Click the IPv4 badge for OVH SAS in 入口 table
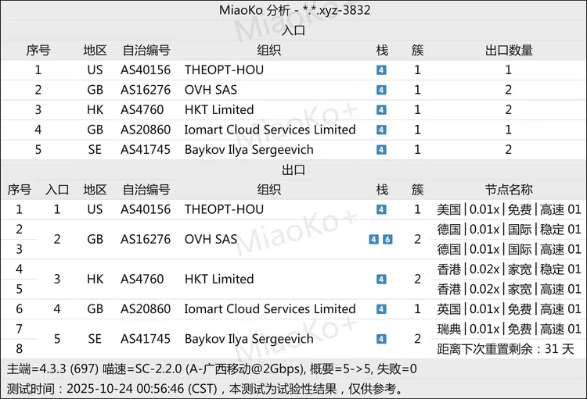The image size is (587, 399). tap(381, 91)
